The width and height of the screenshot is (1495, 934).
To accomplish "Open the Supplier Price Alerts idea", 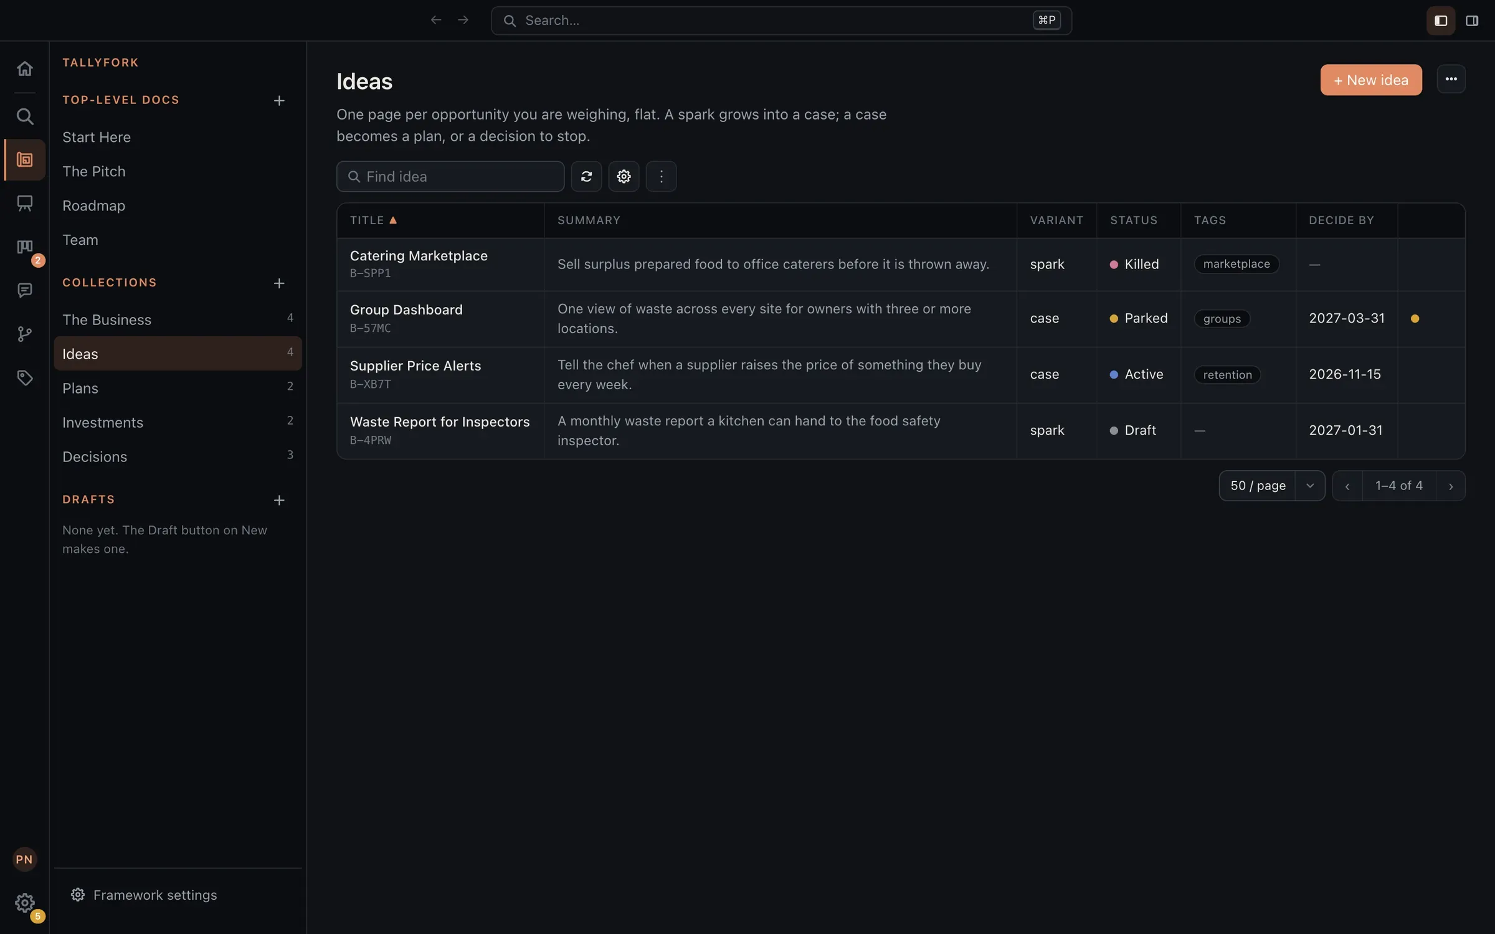I will click(415, 366).
